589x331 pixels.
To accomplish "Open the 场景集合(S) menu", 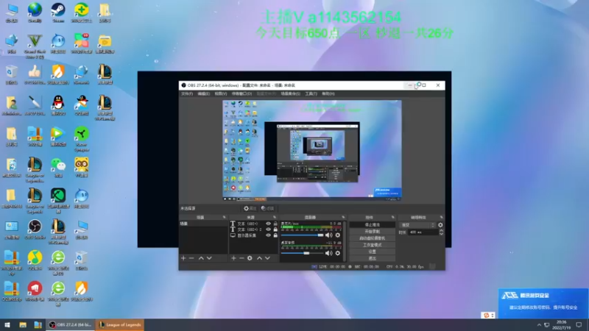I will click(290, 94).
